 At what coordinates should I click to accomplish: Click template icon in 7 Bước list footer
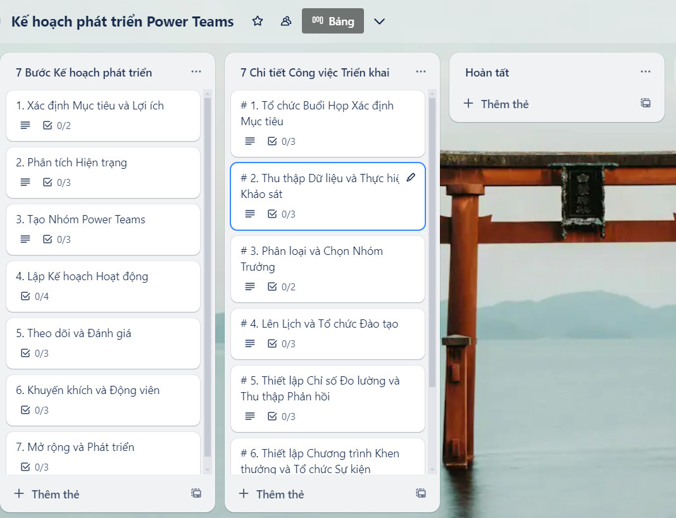[x=196, y=493]
